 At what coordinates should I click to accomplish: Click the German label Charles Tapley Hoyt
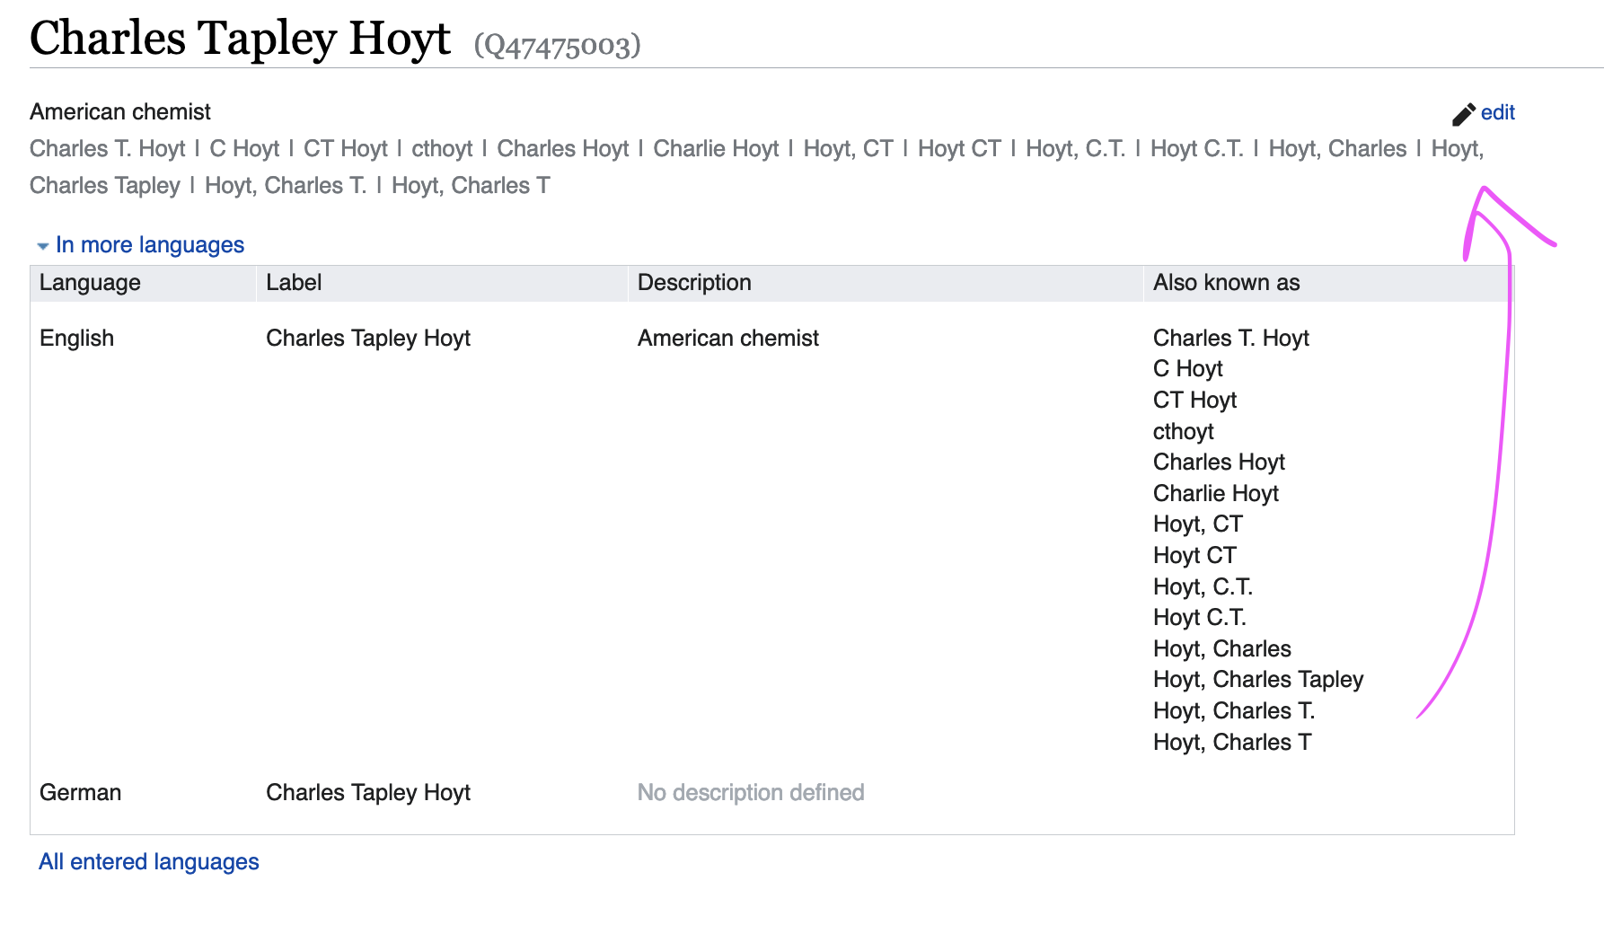(368, 792)
